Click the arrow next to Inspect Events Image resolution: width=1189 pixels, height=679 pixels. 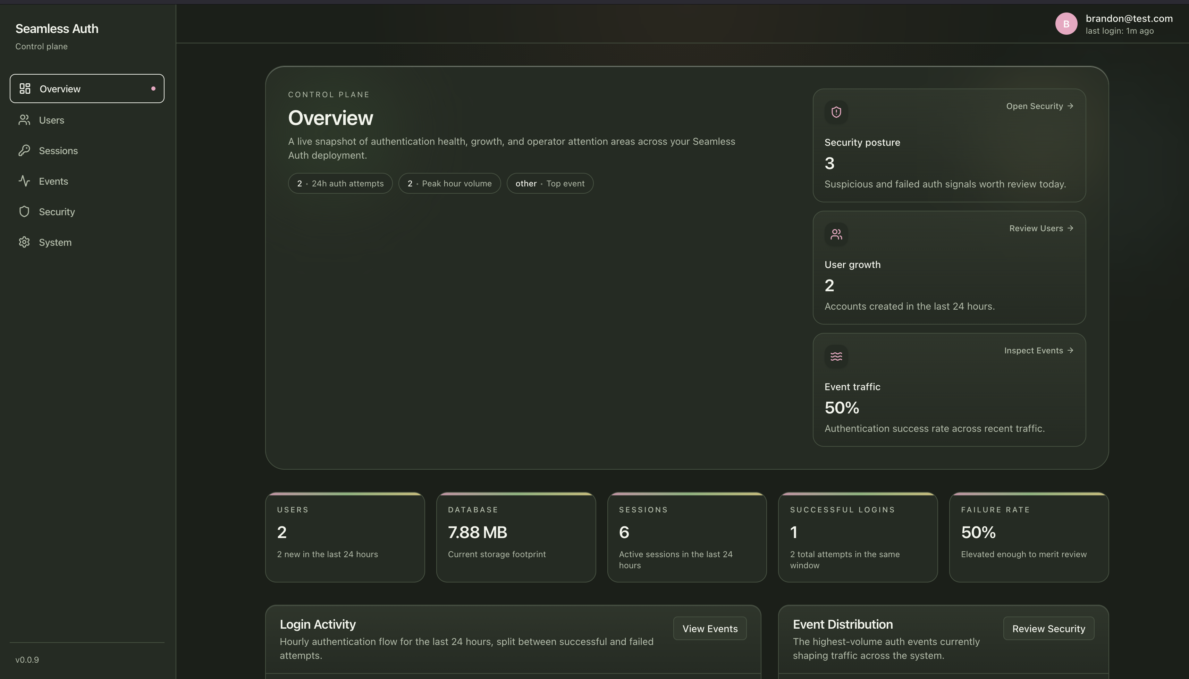(1070, 350)
